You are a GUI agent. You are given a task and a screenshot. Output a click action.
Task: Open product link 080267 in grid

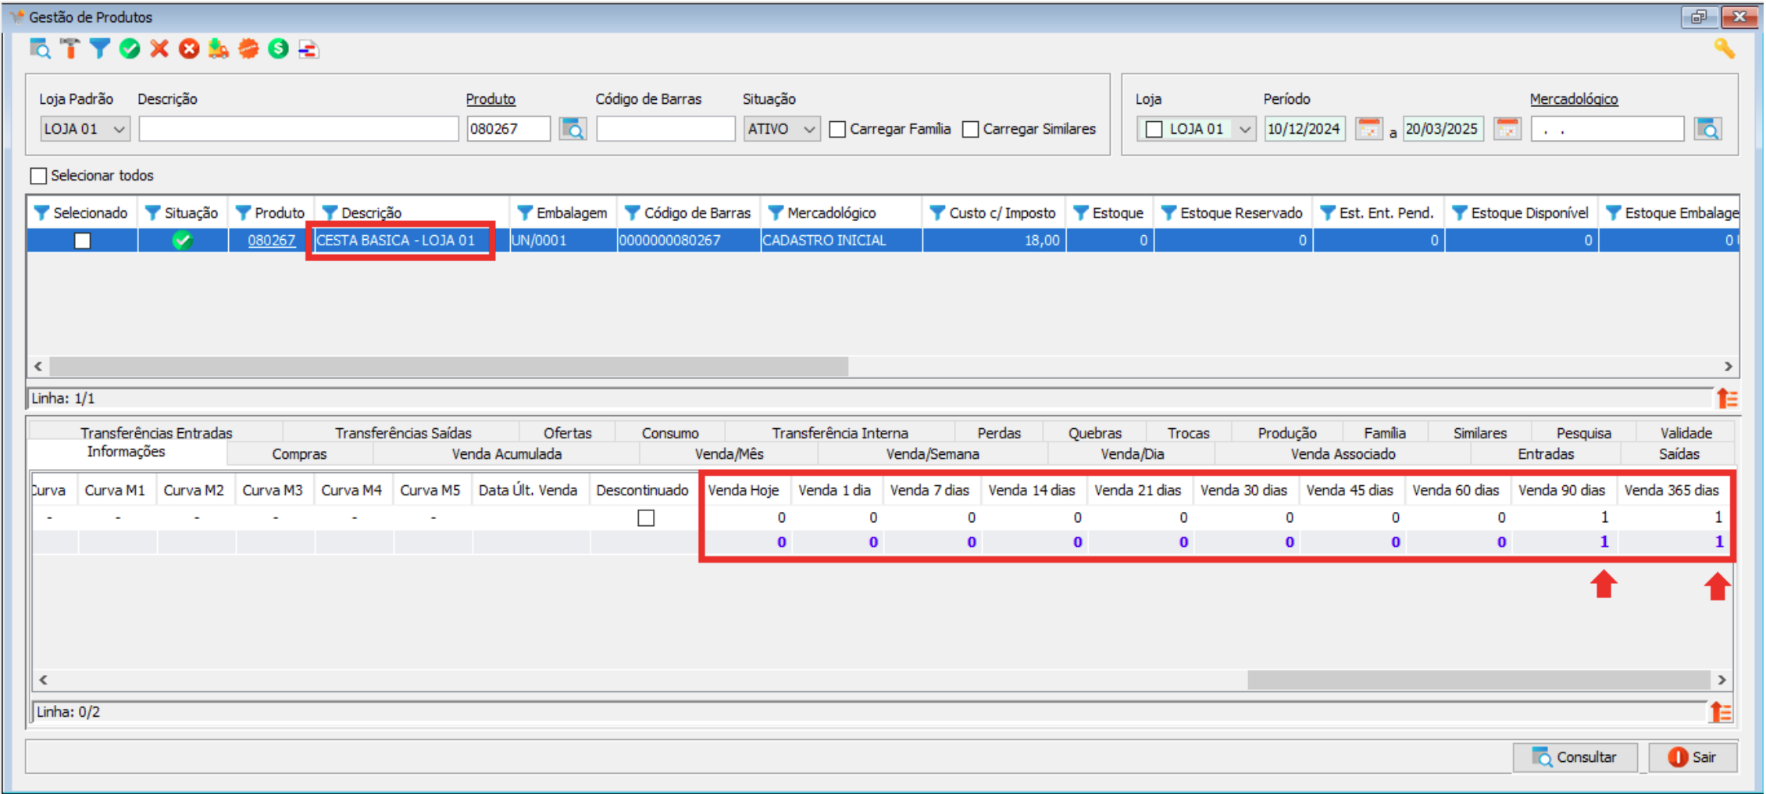pyautogui.click(x=271, y=241)
